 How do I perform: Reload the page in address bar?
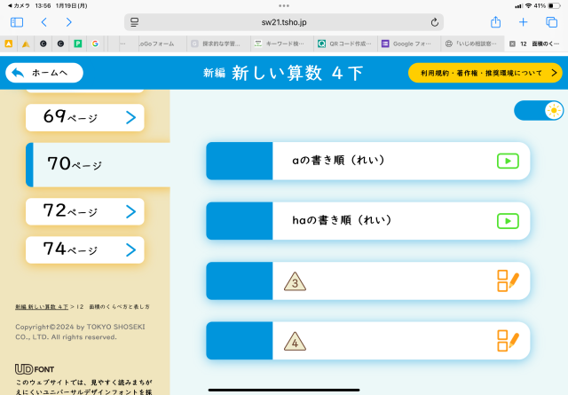click(x=435, y=22)
